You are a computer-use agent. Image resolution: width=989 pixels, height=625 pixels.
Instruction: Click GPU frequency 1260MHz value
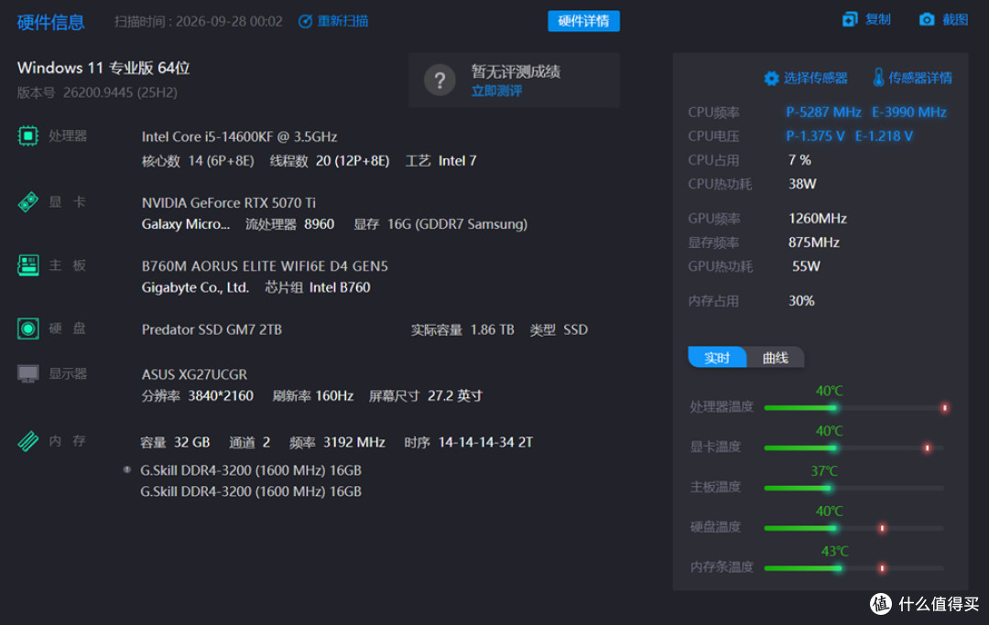tap(818, 219)
